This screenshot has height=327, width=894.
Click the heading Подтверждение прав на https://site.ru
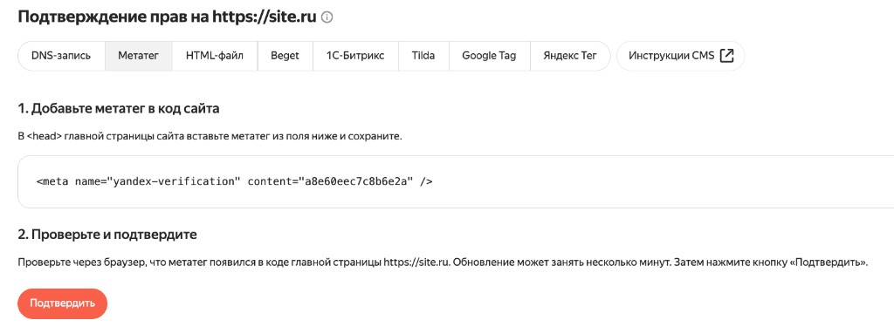coord(167,17)
